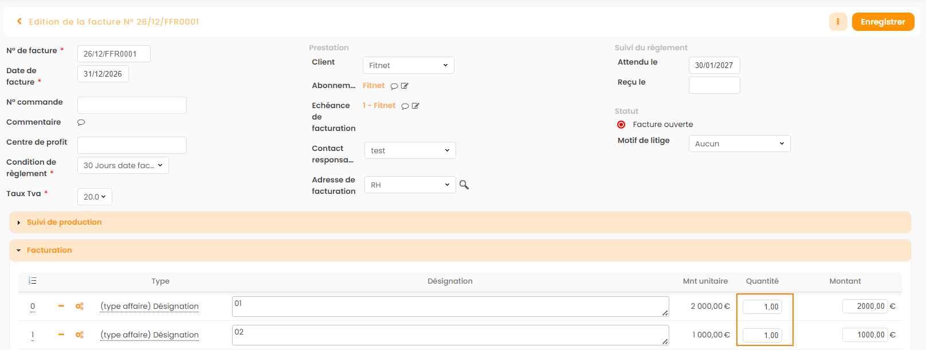Click the edit icon next to Abonnement Fitnet

coord(405,86)
